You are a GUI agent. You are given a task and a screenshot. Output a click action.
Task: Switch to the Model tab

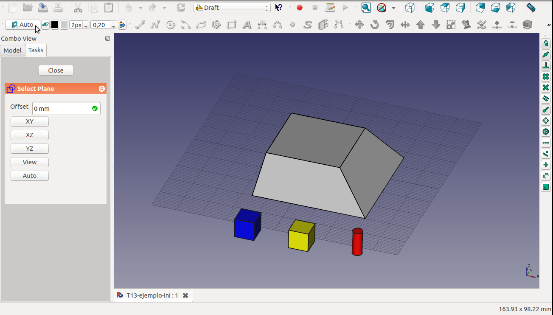[12, 50]
